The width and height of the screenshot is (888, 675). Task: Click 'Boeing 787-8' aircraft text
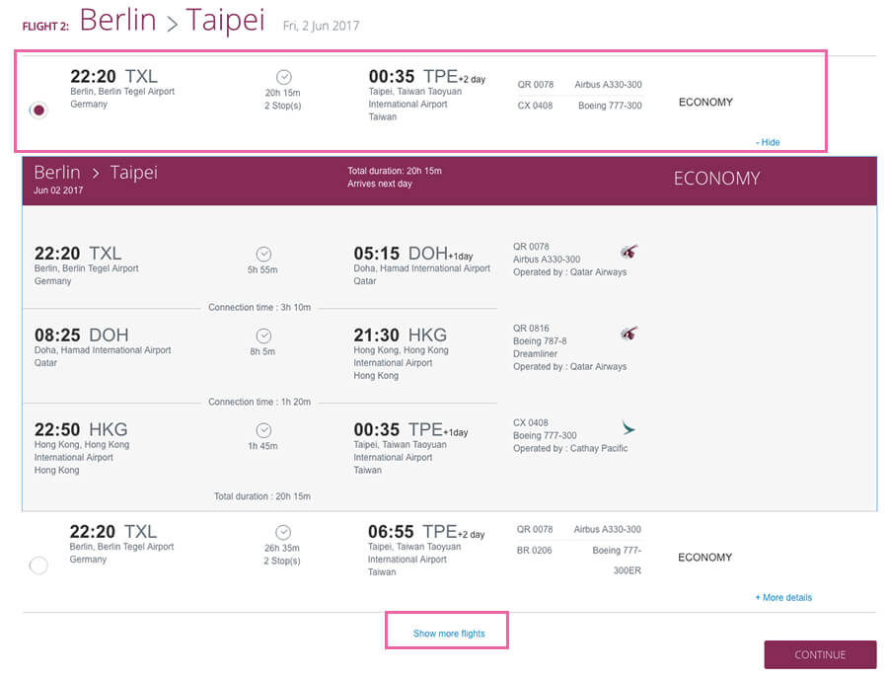[x=540, y=340]
